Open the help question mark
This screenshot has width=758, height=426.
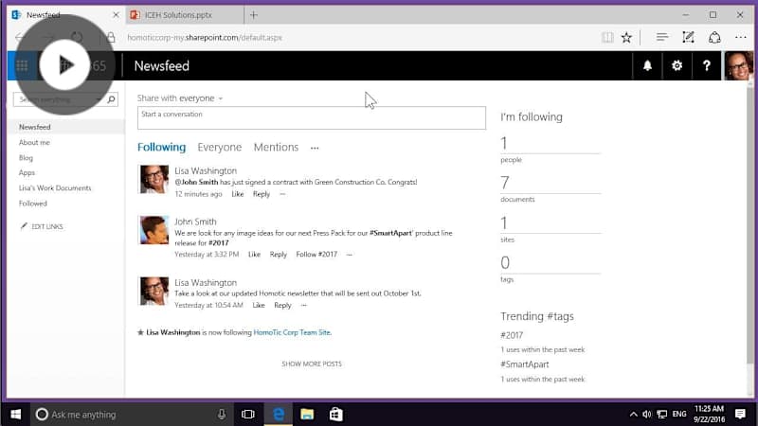pos(706,65)
